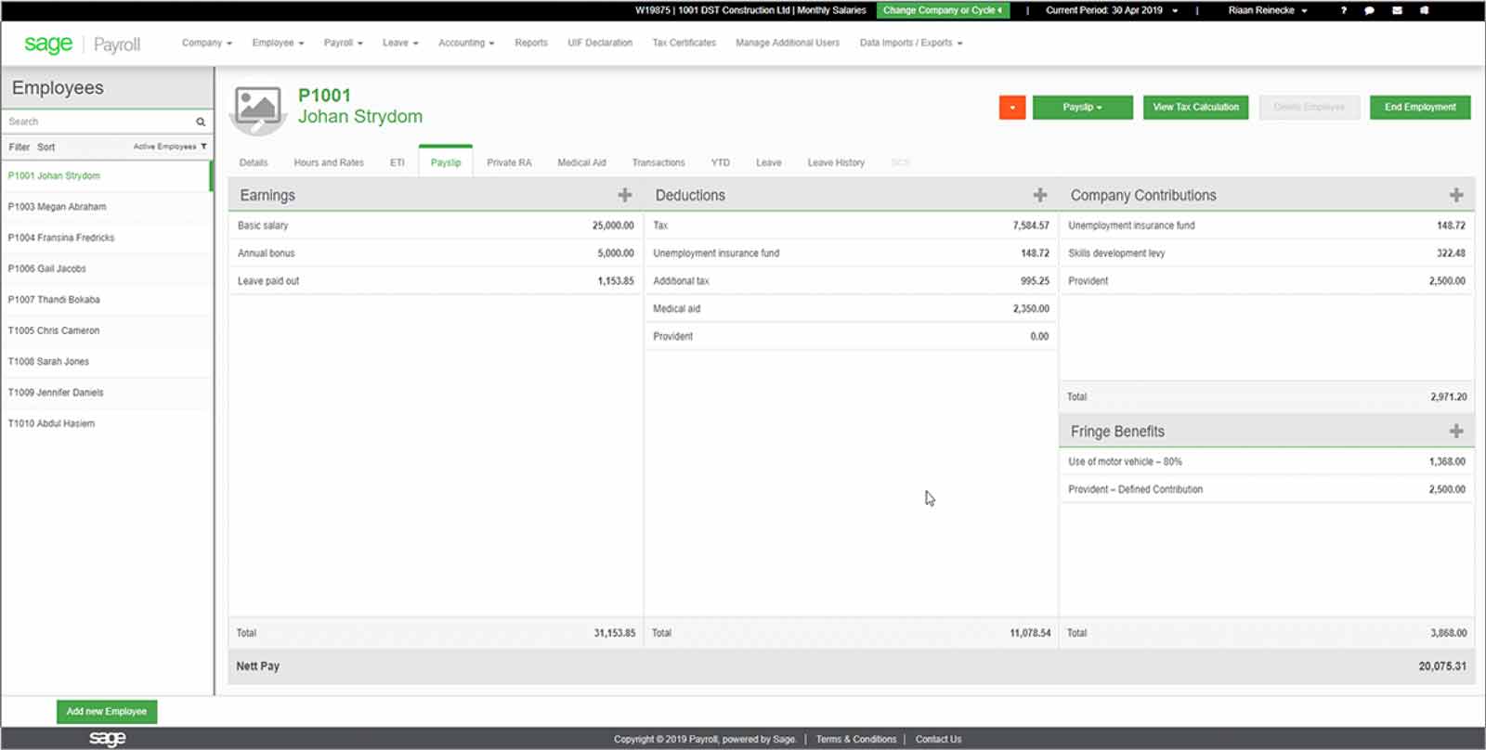The height and width of the screenshot is (750, 1486).
Task: Switch to the Leave History tab
Action: [836, 162]
